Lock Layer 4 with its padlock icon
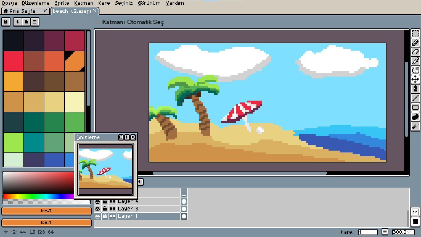Viewport: 421px width, 237px height. 105,202
